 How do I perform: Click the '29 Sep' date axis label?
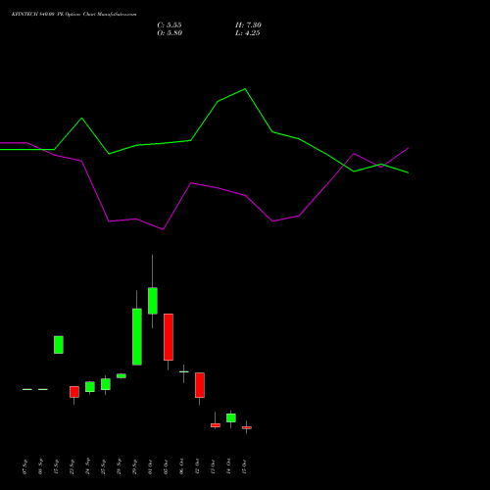[x=135, y=466]
